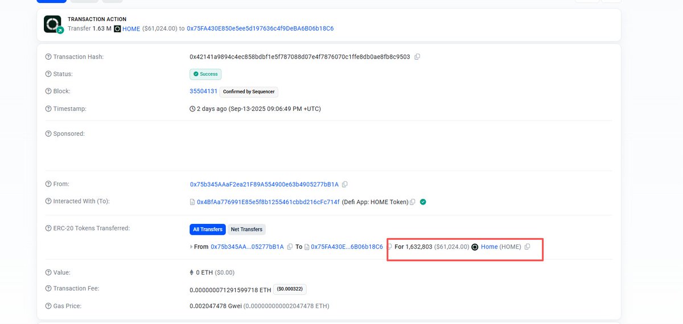Click the Success status badge
683x324 pixels.
pos(205,74)
